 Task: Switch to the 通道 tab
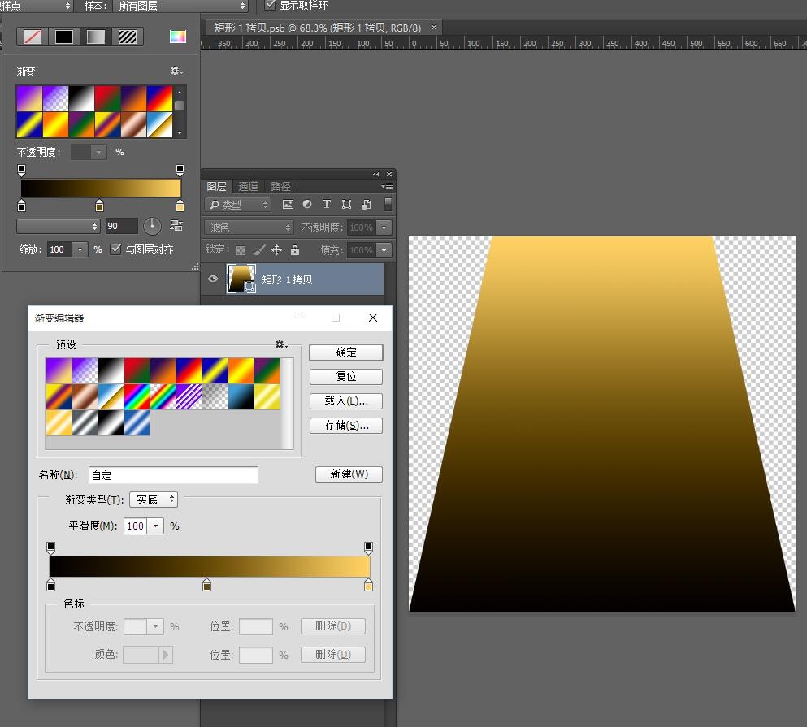pyautogui.click(x=248, y=187)
